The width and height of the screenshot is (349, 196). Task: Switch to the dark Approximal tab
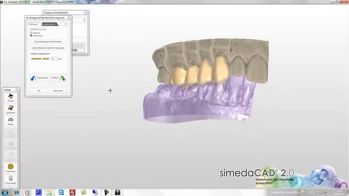click(x=50, y=24)
